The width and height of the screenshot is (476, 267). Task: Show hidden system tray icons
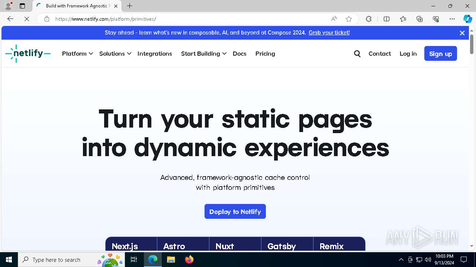[401, 260]
